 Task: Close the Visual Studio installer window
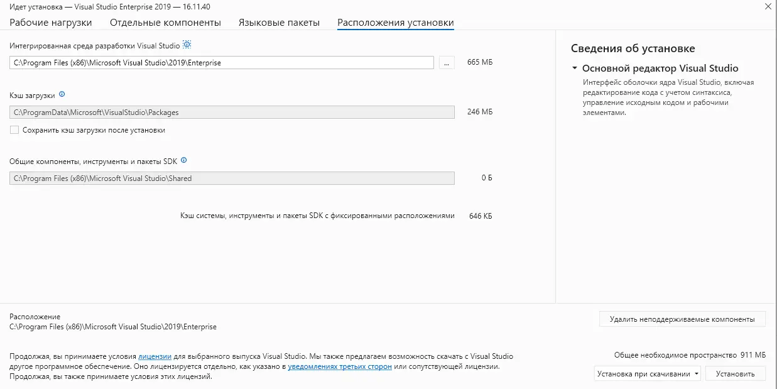(x=768, y=7)
